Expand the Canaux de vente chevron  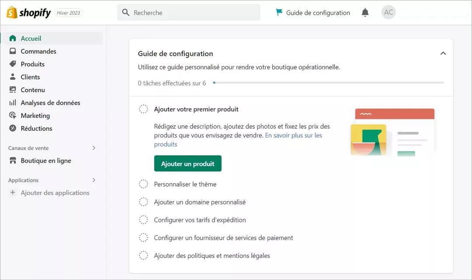[94, 148]
